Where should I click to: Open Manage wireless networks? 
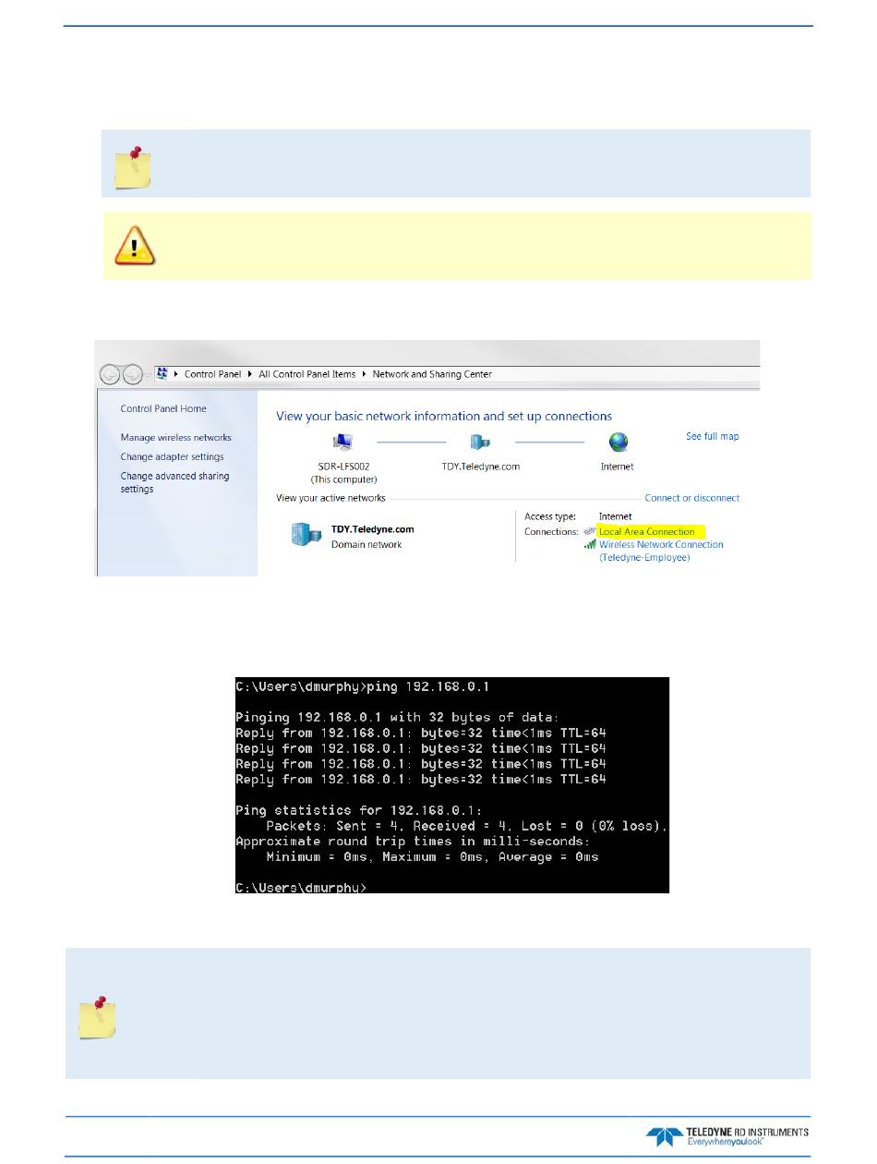tap(175, 438)
